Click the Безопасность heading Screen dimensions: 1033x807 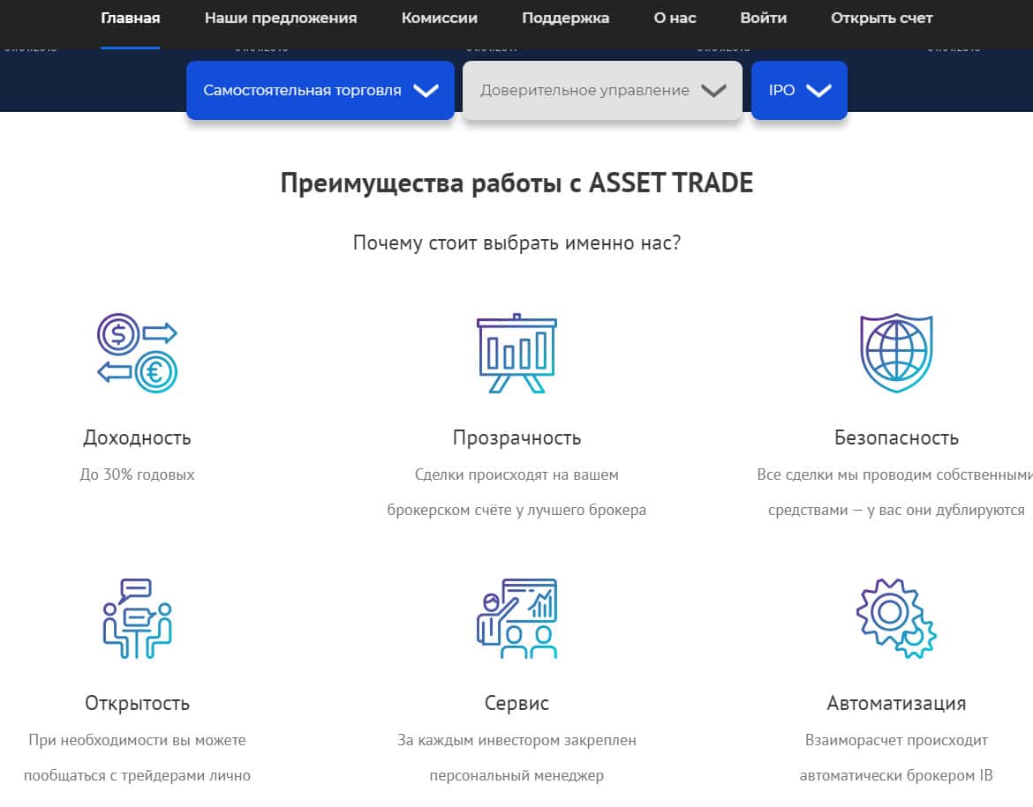click(x=896, y=437)
